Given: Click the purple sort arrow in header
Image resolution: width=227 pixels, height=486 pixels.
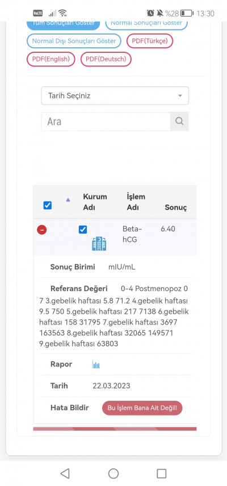Looking at the screenshot, I should (x=68, y=200).
